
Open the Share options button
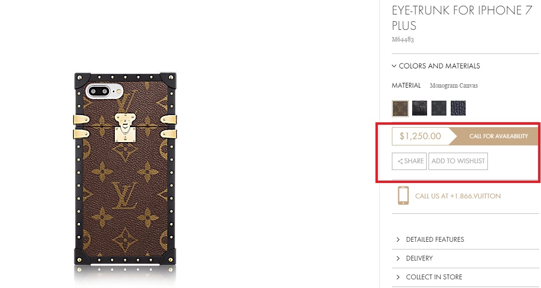point(409,161)
